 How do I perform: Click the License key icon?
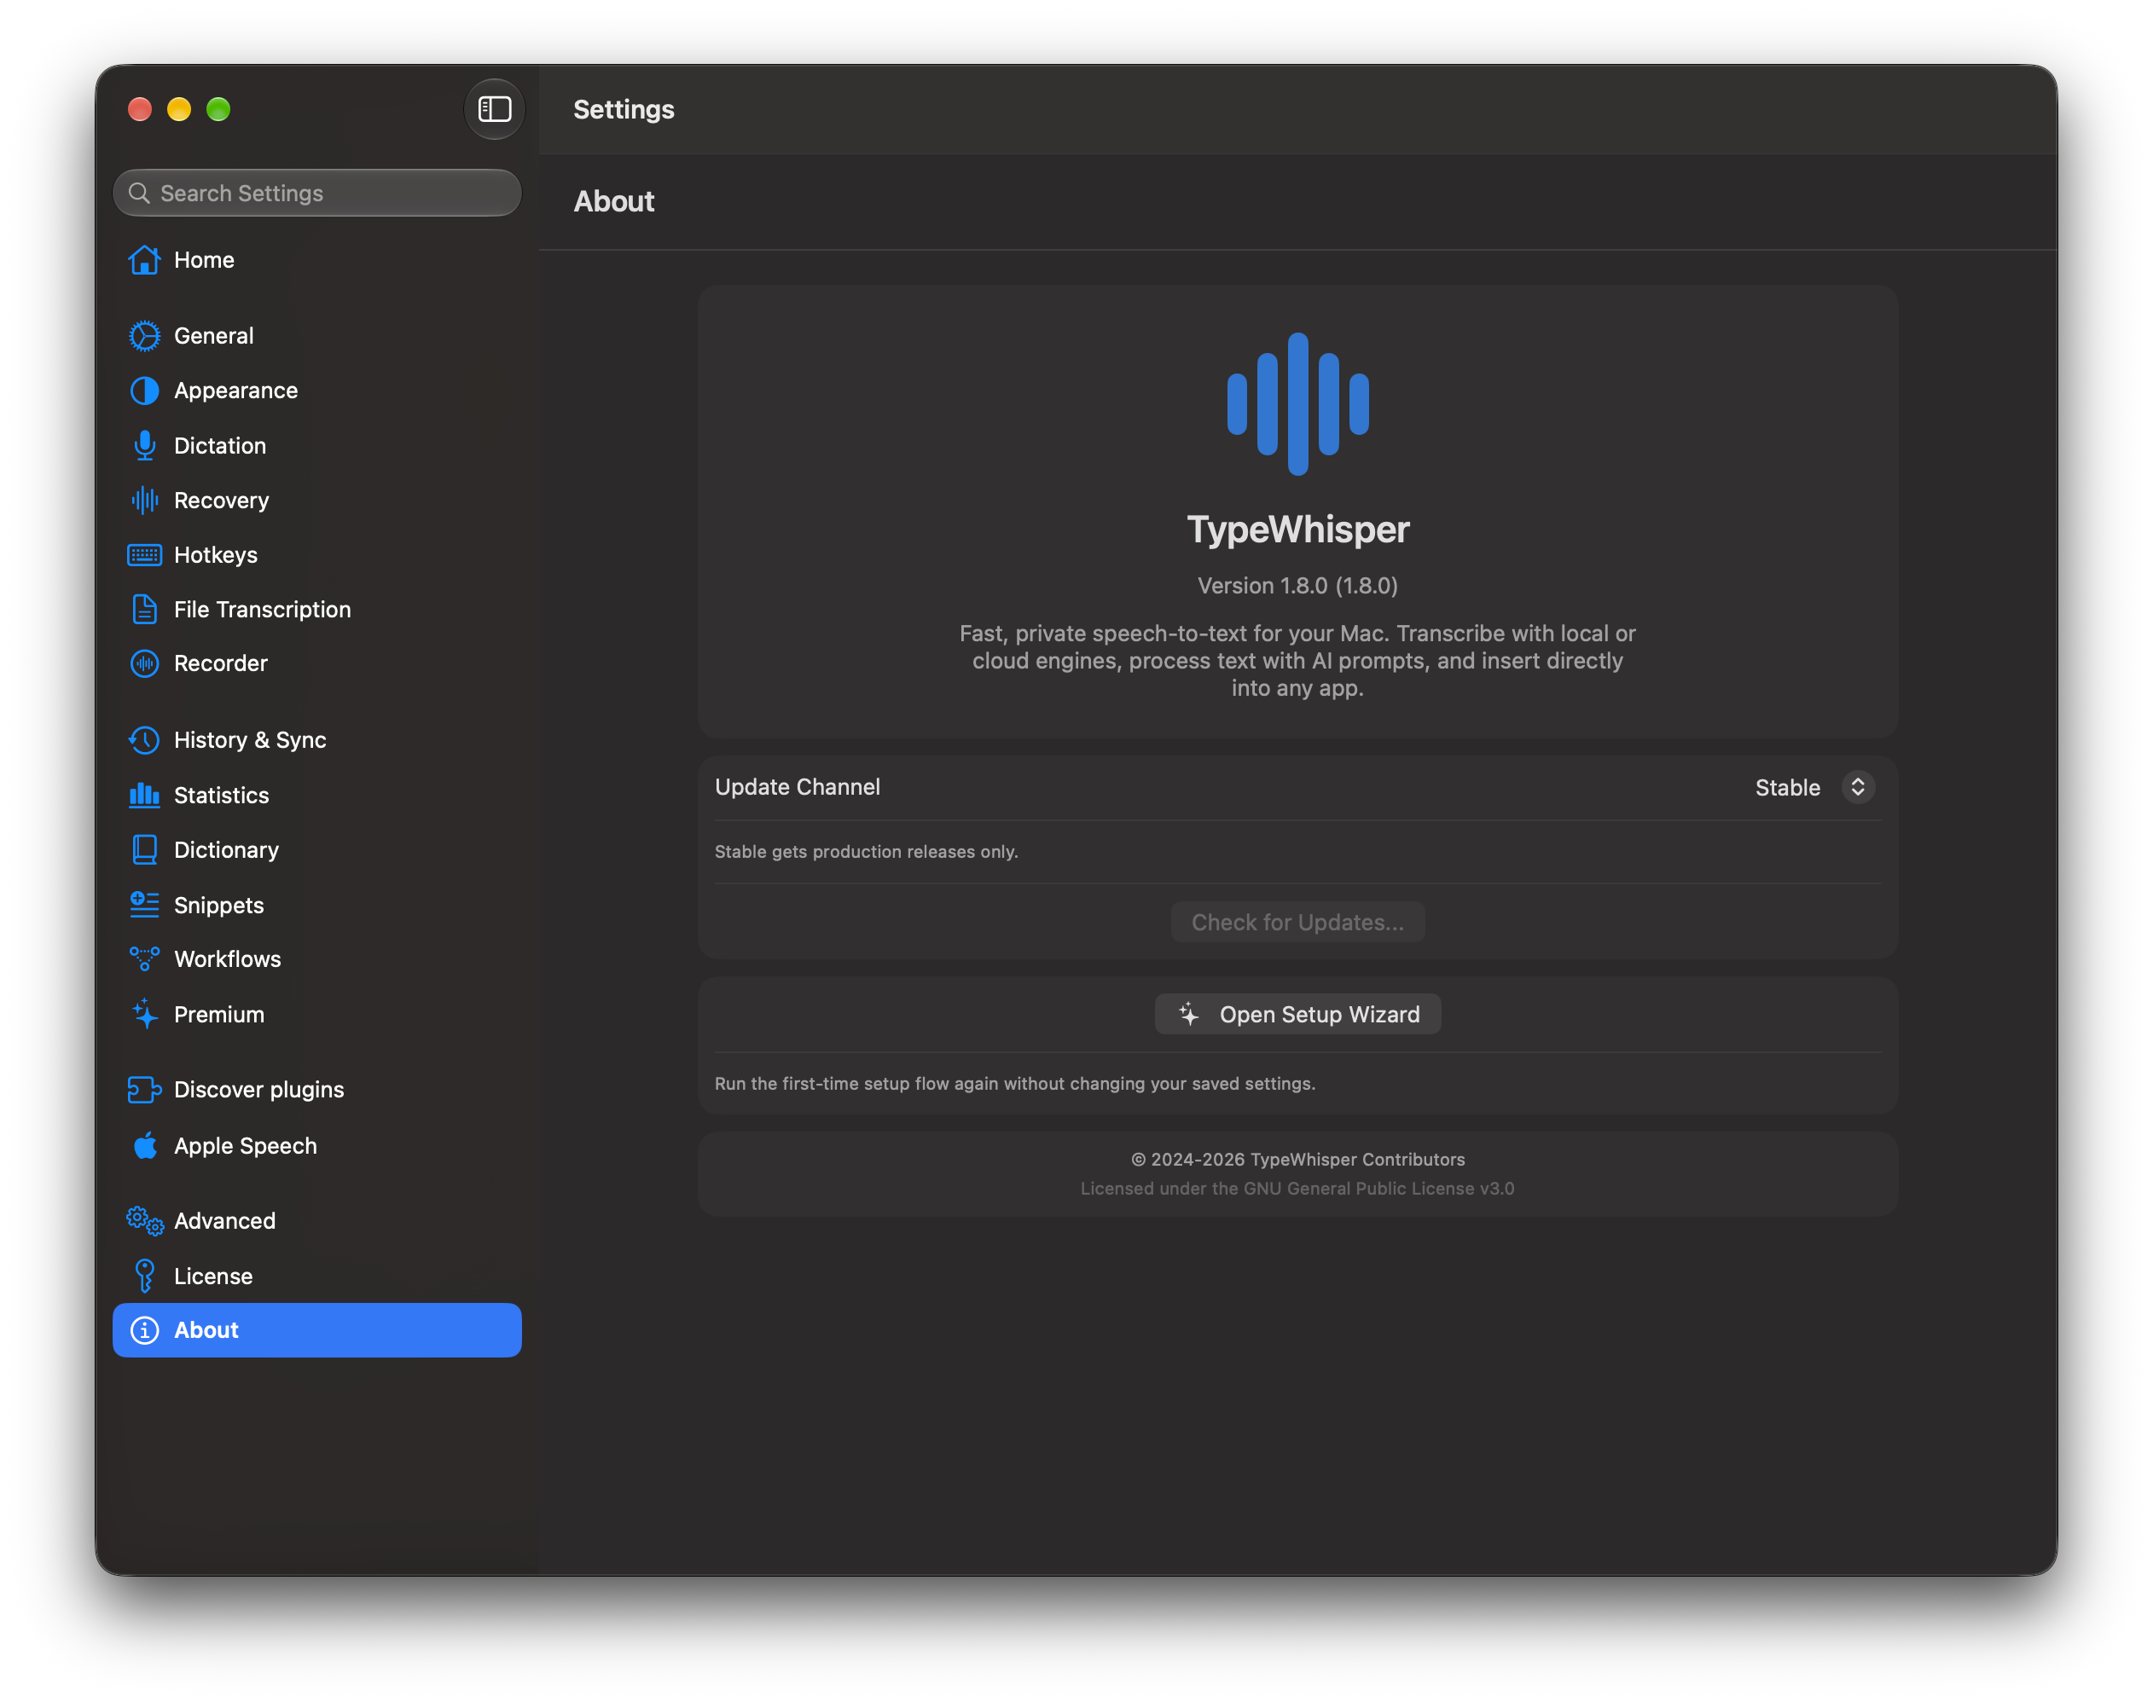click(144, 1276)
